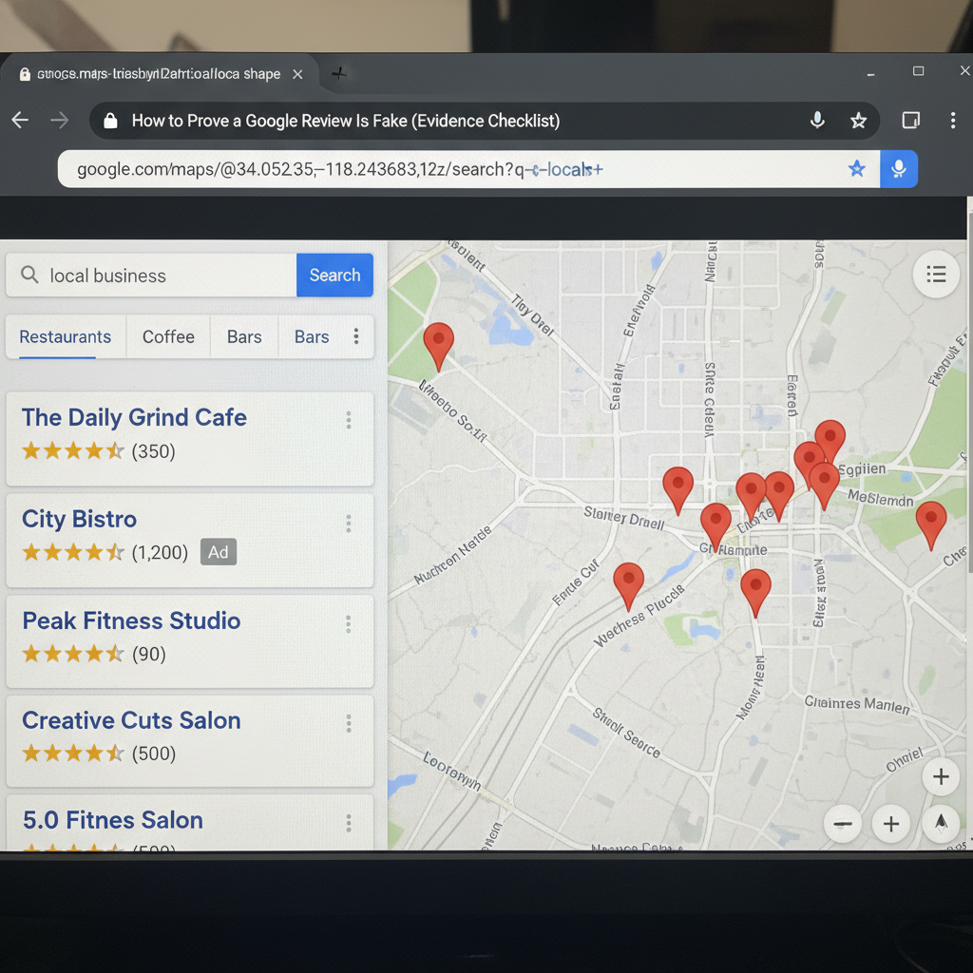Go back with the browser back arrow
This screenshot has width=973, height=973.
21,120
